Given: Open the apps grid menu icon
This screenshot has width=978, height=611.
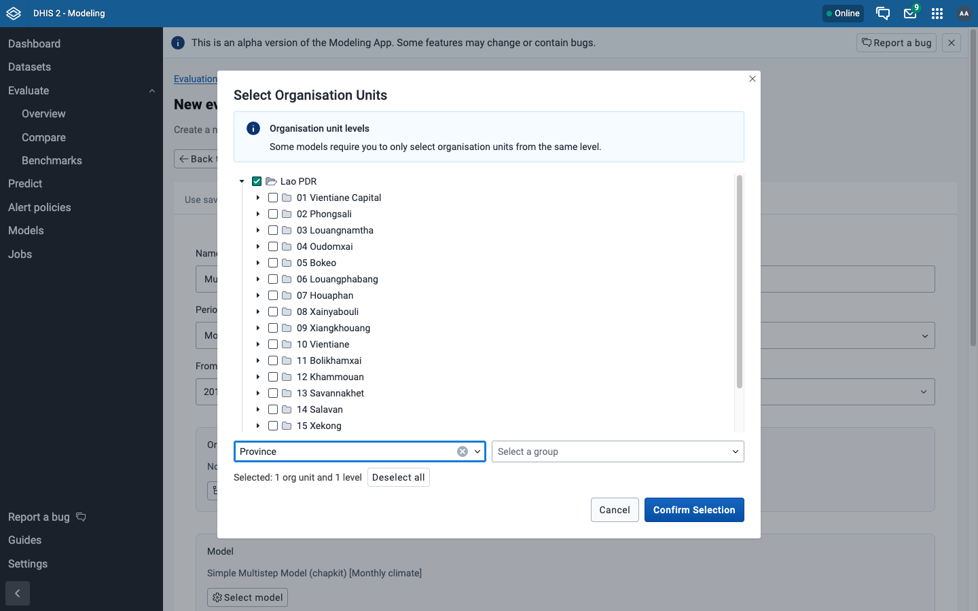Looking at the screenshot, I should coord(937,14).
